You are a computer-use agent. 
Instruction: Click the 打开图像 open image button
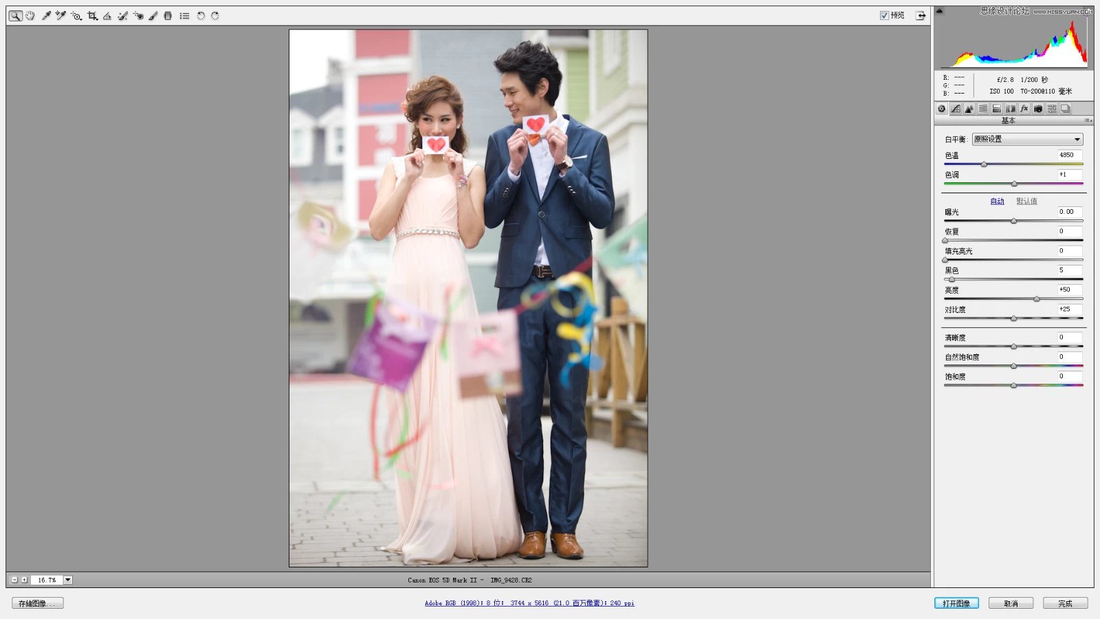pyautogui.click(x=958, y=602)
